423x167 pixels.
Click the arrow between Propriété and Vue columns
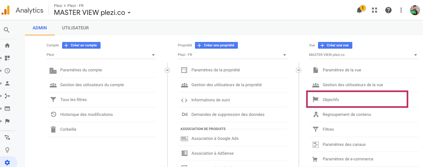(298, 70)
